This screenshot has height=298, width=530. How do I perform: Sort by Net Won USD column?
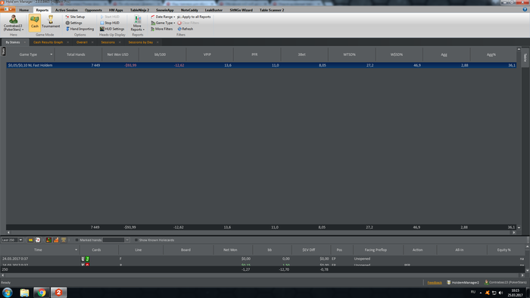[118, 54]
